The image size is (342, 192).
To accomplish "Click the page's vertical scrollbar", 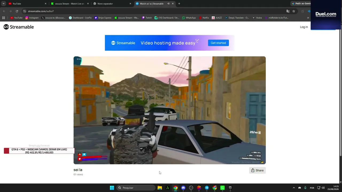I will (x=340, y=91).
